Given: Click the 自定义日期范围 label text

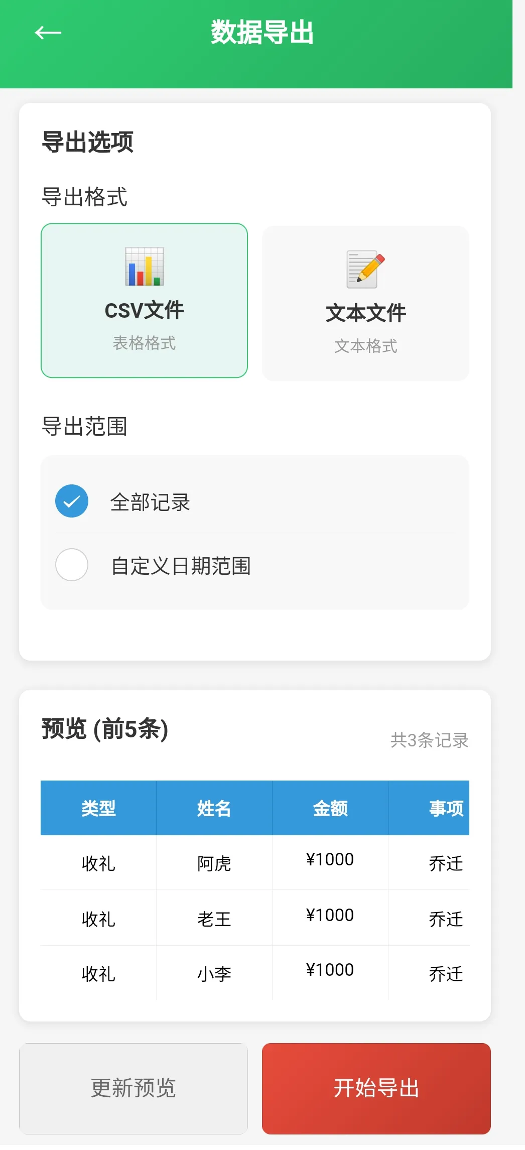Looking at the screenshot, I should point(181,566).
